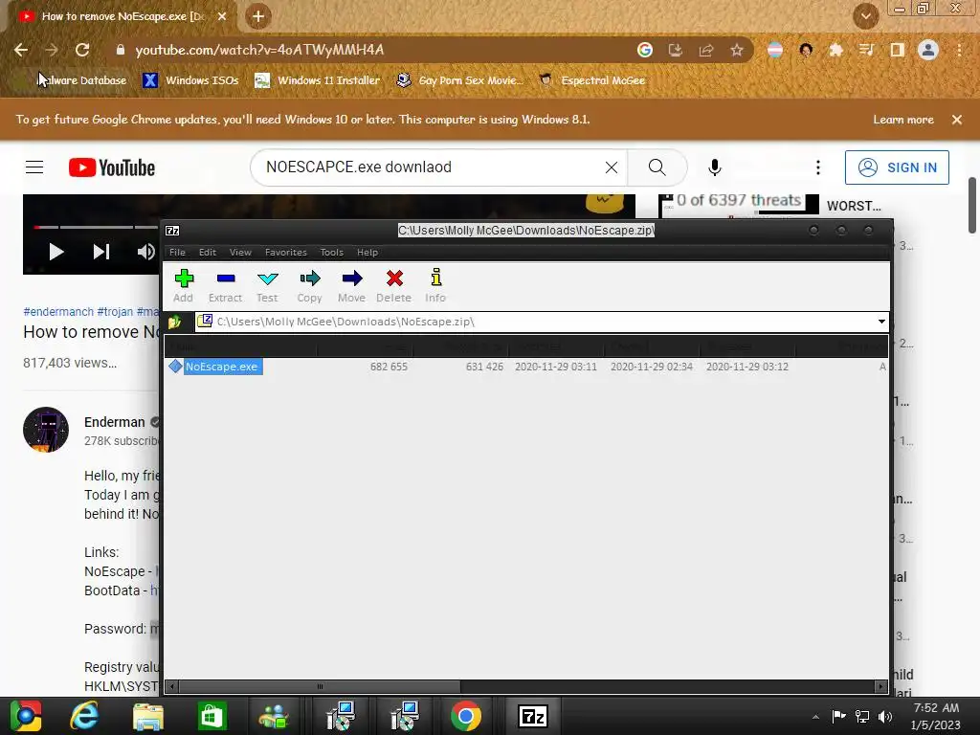980x735 pixels.
Task: Dismiss the Chrome update notification banner
Action: pyautogui.click(x=957, y=120)
